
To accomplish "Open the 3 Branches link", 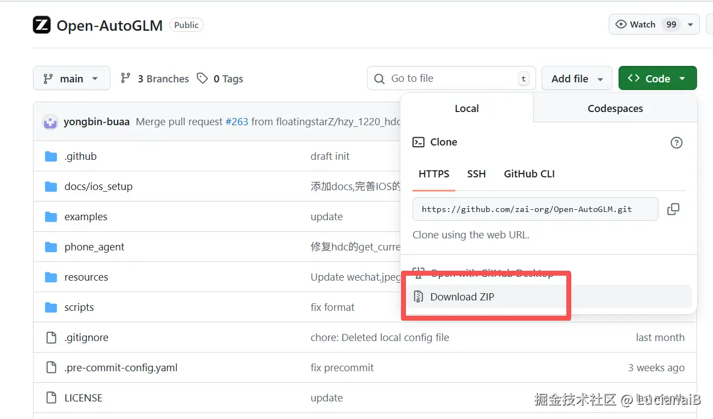I will 155,79.
